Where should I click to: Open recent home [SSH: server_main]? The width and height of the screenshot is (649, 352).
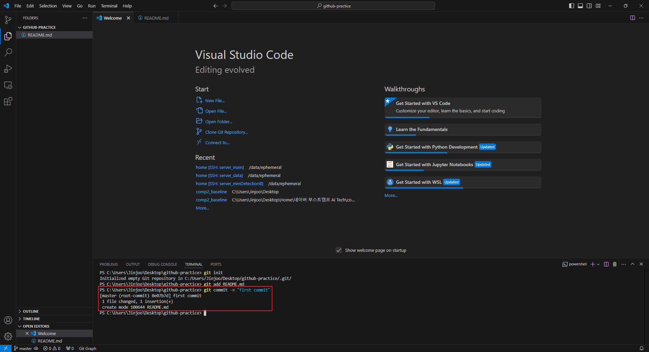pyautogui.click(x=220, y=167)
